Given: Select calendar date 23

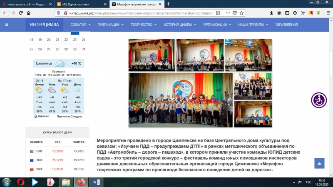Looking at the screenshot, I should click(75, 40).
